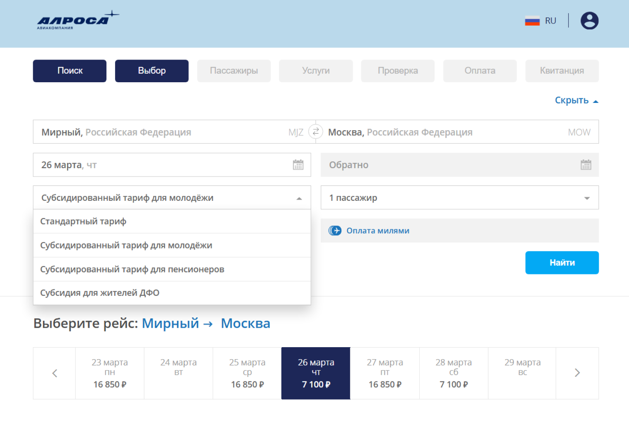Select the 28 марта date tile

[x=454, y=373]
